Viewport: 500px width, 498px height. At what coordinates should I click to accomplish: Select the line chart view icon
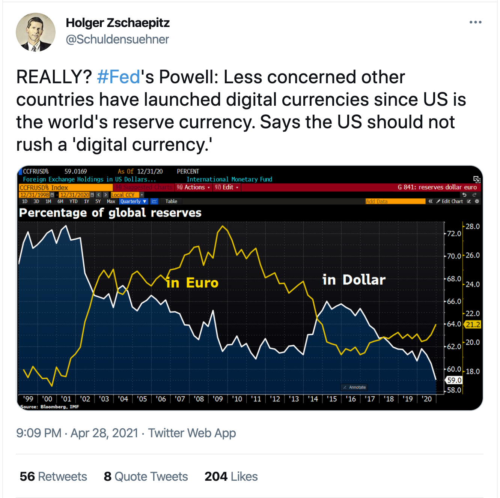pyautogui.click(x=154, y=201)
